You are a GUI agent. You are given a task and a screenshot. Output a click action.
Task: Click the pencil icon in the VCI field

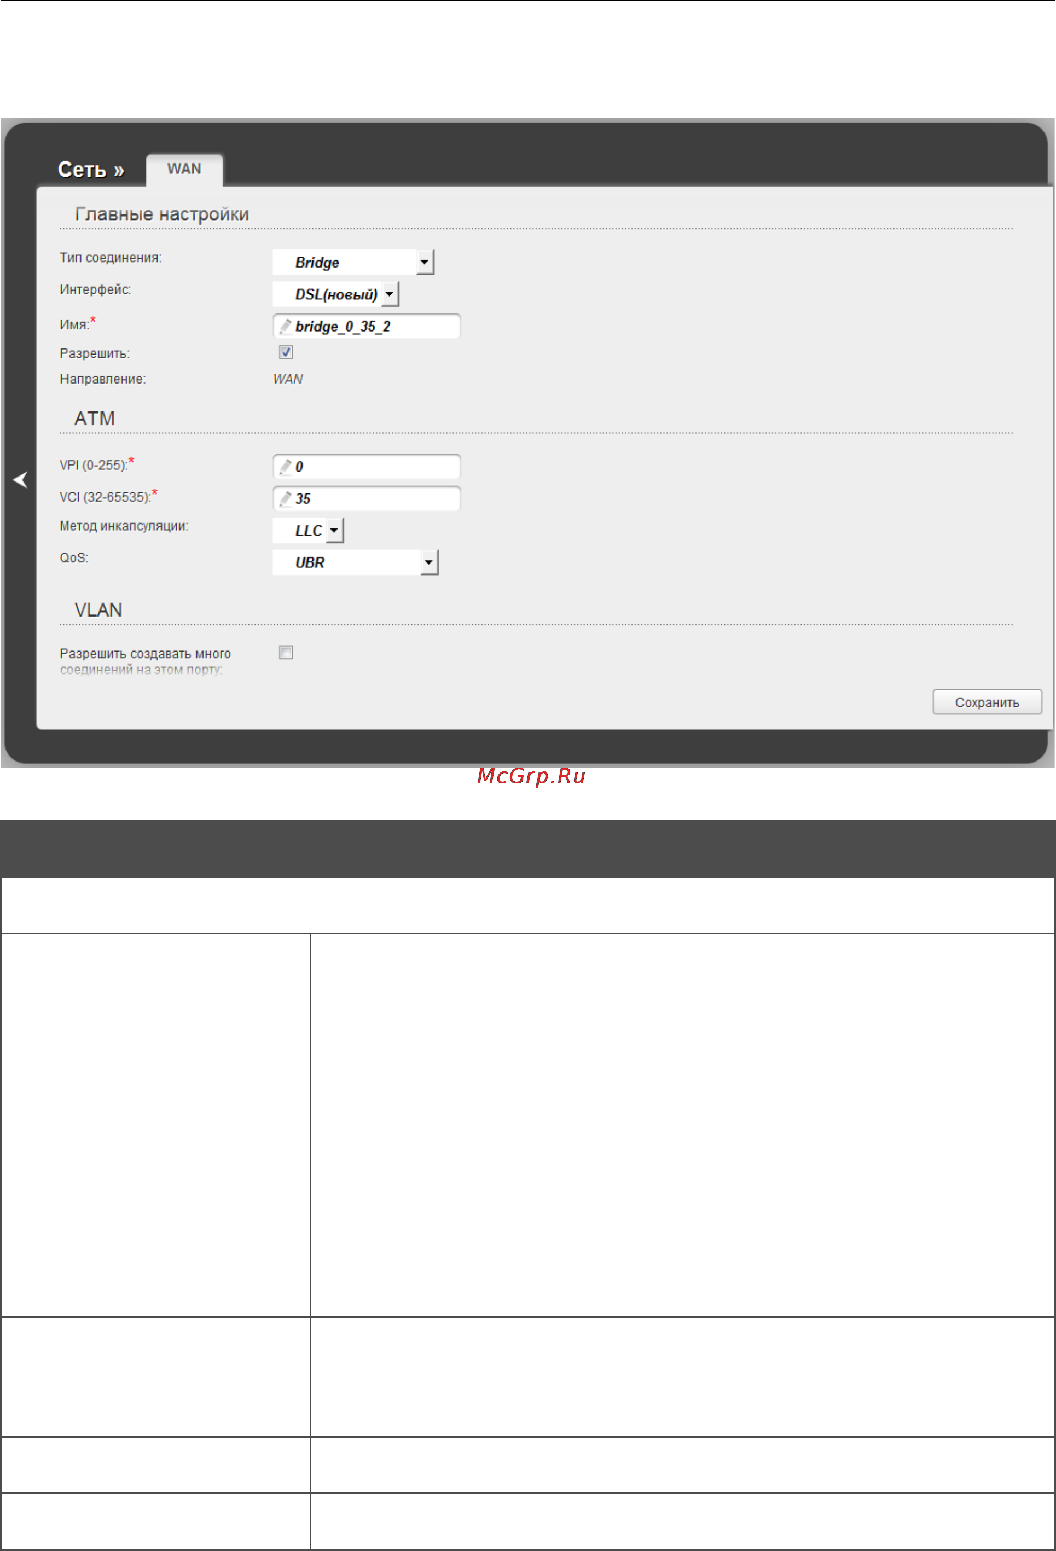285,498
